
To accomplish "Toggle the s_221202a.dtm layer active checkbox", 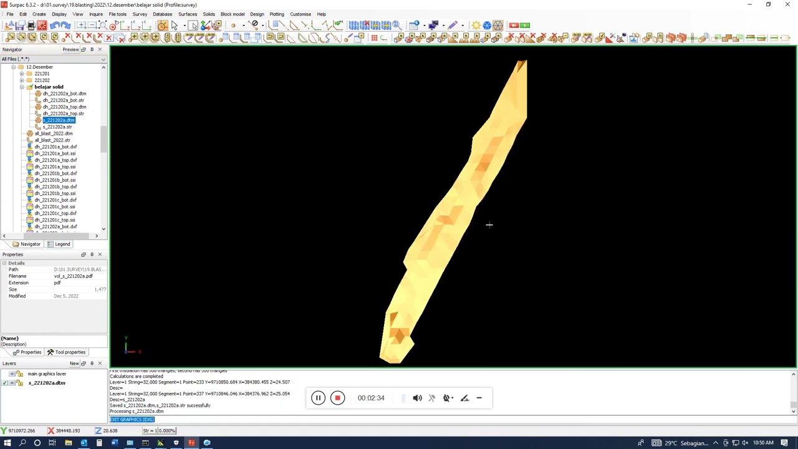I will [4, 383].
